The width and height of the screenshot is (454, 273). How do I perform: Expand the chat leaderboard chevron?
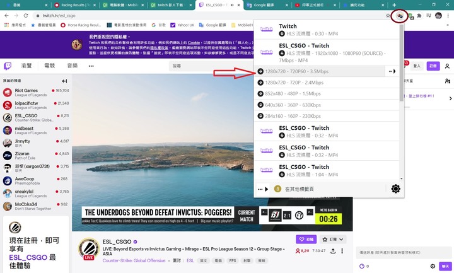point(450,98)
